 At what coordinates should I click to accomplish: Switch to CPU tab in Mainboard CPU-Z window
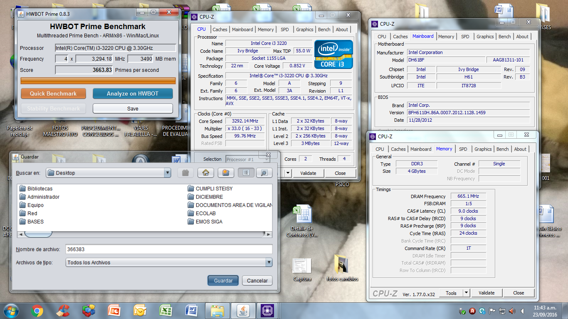382,37
